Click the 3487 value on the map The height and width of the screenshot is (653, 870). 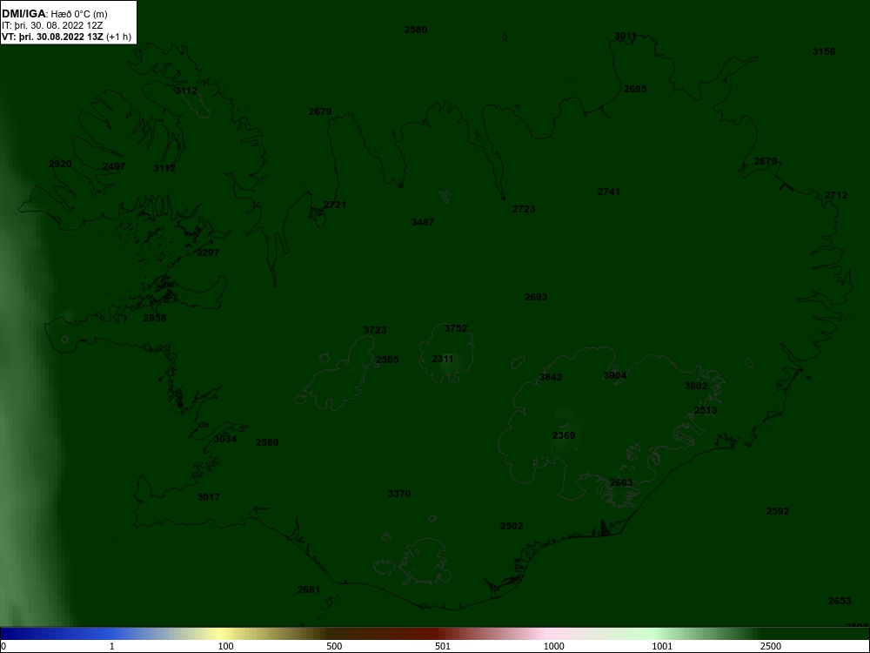[423, 222]
